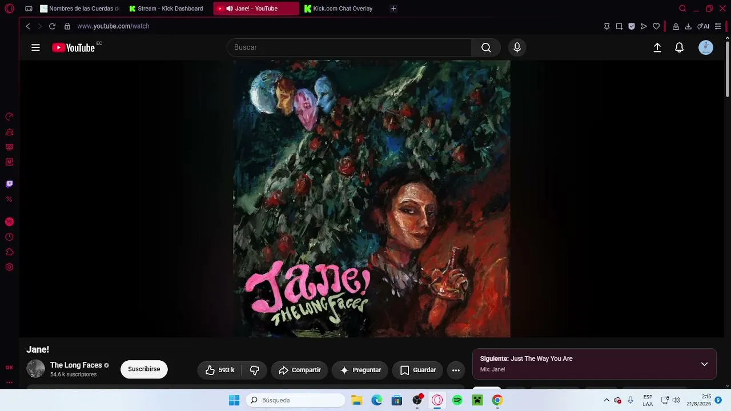Switch input language ESP LAA
This screenshot has width=731, height=411.
pyautogui.click(x=648, y=400)
